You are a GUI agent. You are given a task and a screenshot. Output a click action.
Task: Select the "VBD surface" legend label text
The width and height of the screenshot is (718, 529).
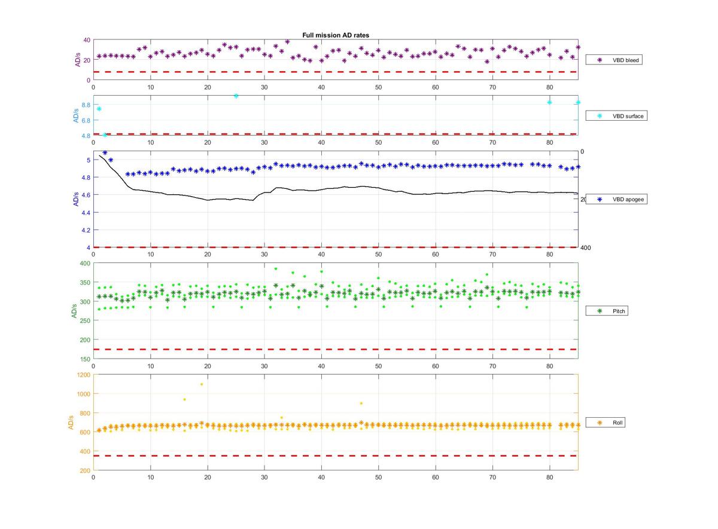coord(628,116)
